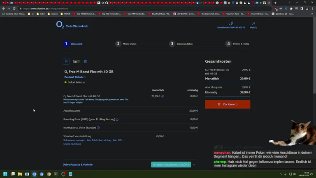Open the Mein O2 account icon

[253, 23]
